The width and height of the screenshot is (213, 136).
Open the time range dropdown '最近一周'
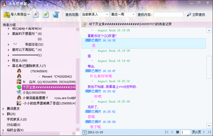point(123,14)
